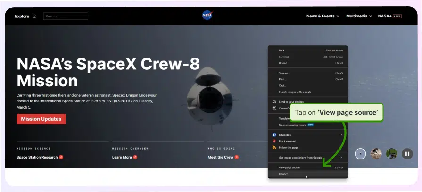Screen dimensions: 422x192
Task: Click the MISSION OVERVIEW label
Action: click(130, 149)
